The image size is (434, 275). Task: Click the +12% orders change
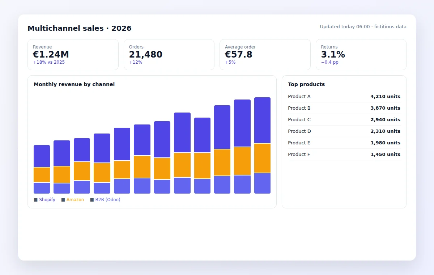tap(136, 62)
